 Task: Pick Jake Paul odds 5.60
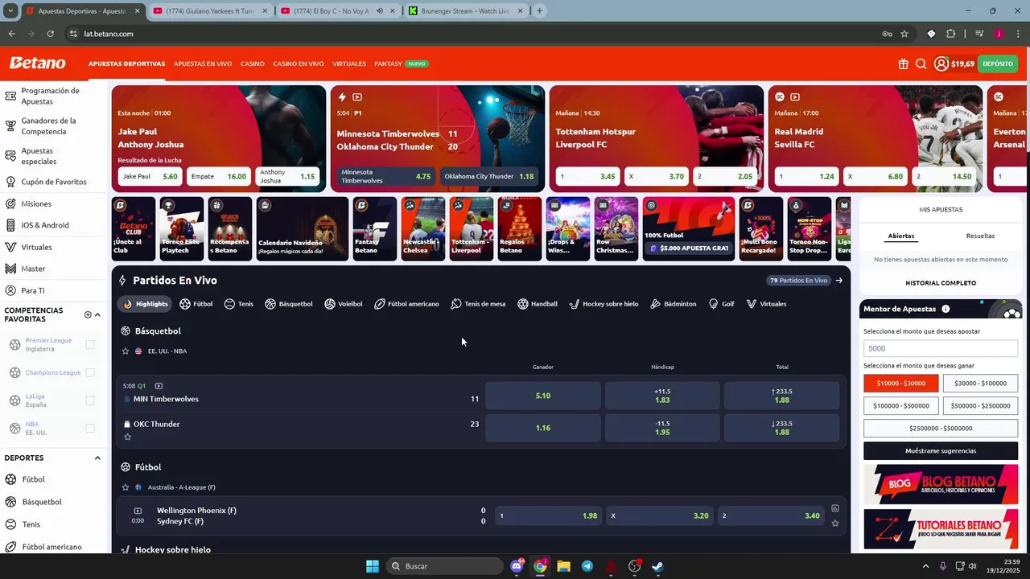click(150, 176)
